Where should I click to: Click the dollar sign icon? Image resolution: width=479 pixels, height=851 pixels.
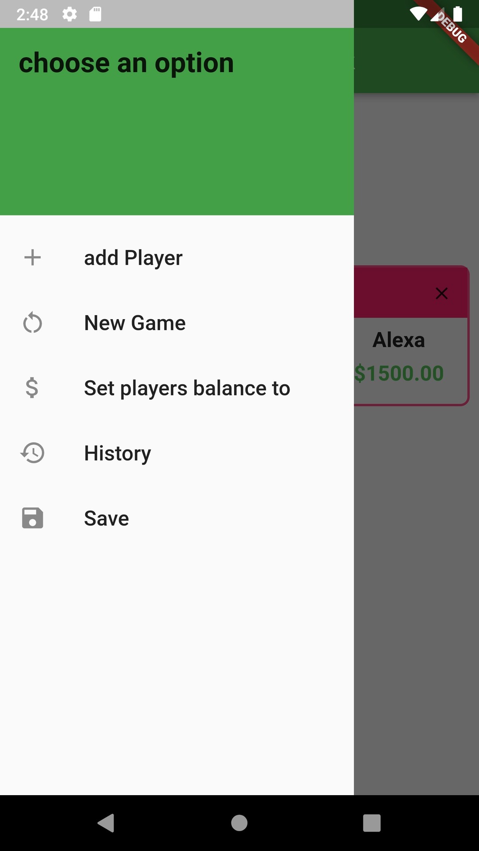32,388
